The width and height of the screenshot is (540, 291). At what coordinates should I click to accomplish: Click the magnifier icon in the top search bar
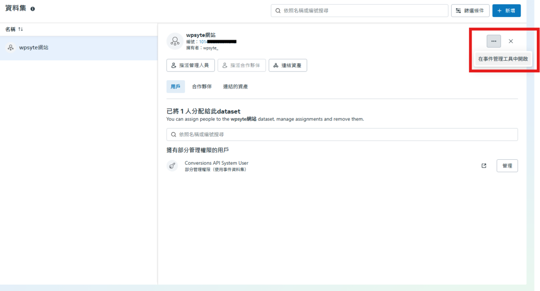pyautogui.click(x=277, y=10)
